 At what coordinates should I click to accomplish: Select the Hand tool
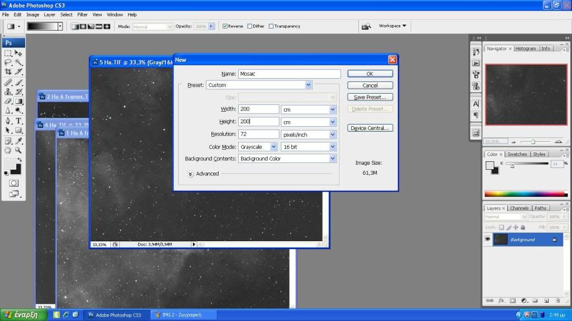[8, 150]
